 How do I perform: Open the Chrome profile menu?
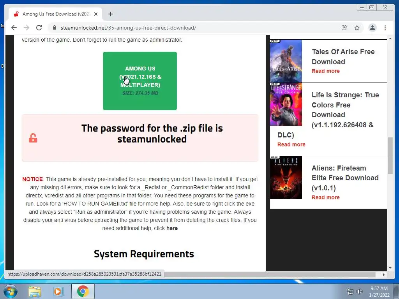[x=372, y=28]
